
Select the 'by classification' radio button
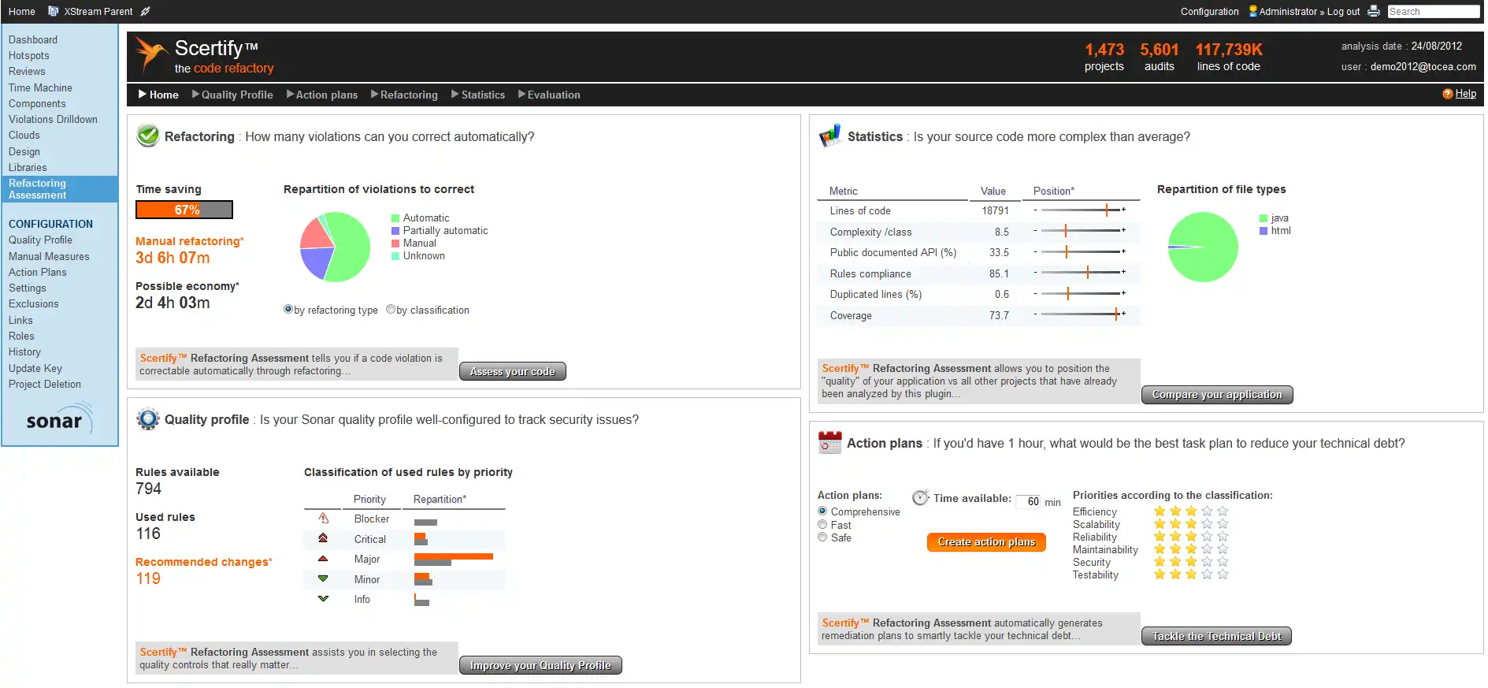[x=391, y=310]
